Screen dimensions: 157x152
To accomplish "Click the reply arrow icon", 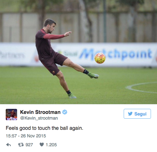I will click(9, 145).
